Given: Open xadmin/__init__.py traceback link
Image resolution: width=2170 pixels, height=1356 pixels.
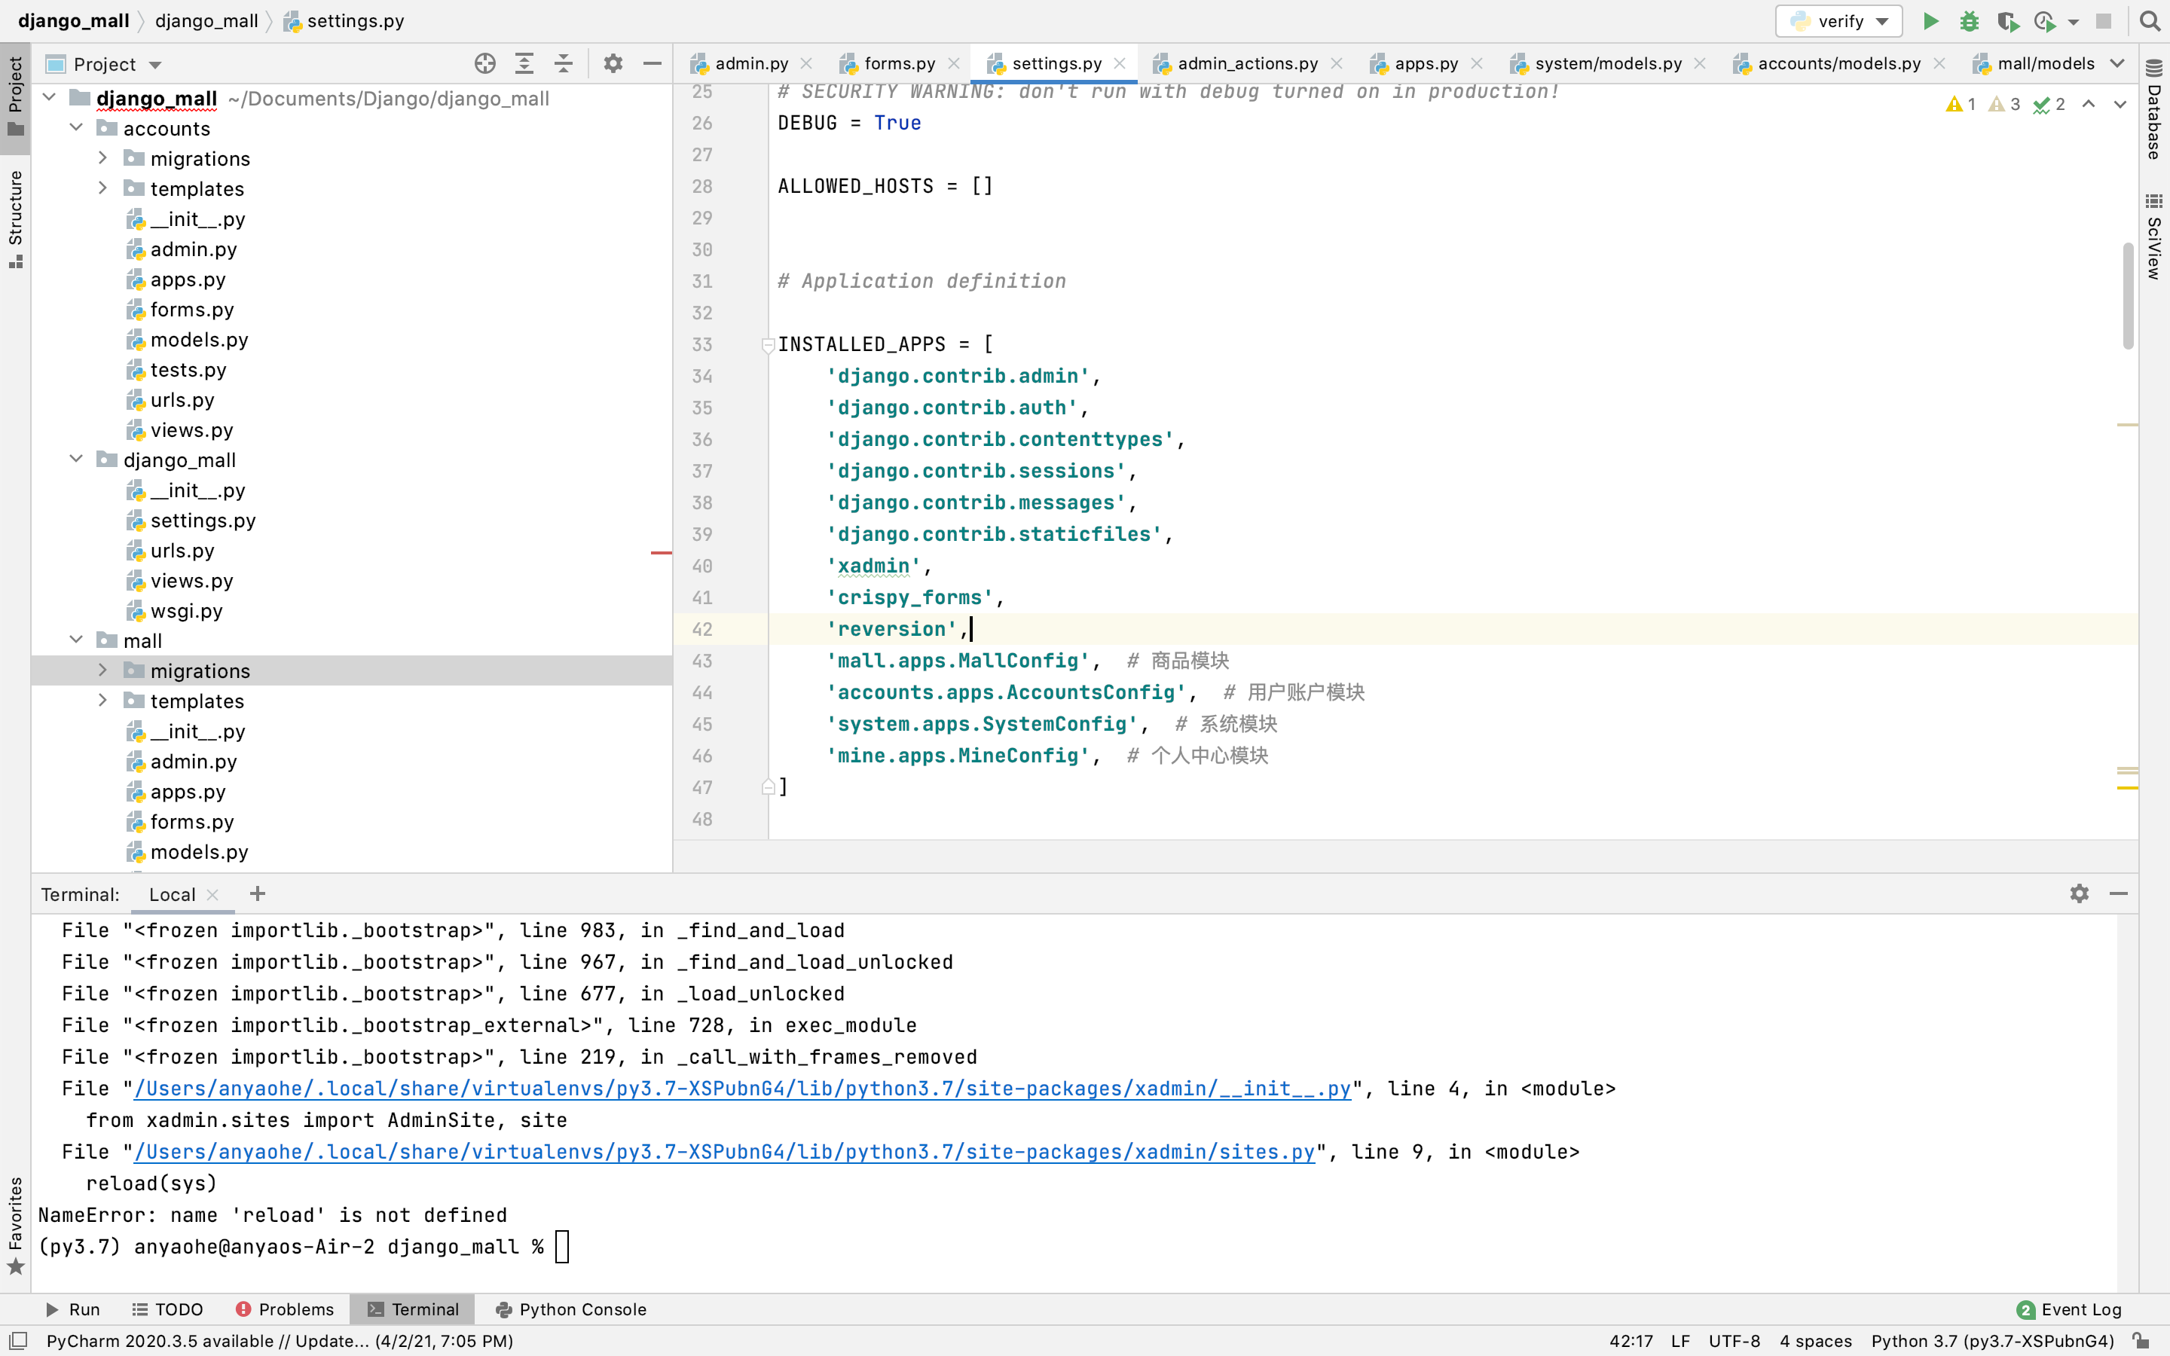Looking at the screenshot, I should (742, 1088).
